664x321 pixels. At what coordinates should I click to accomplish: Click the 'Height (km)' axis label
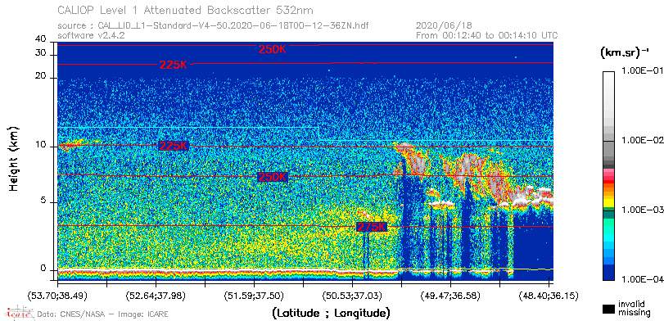[x=14, y=158]
